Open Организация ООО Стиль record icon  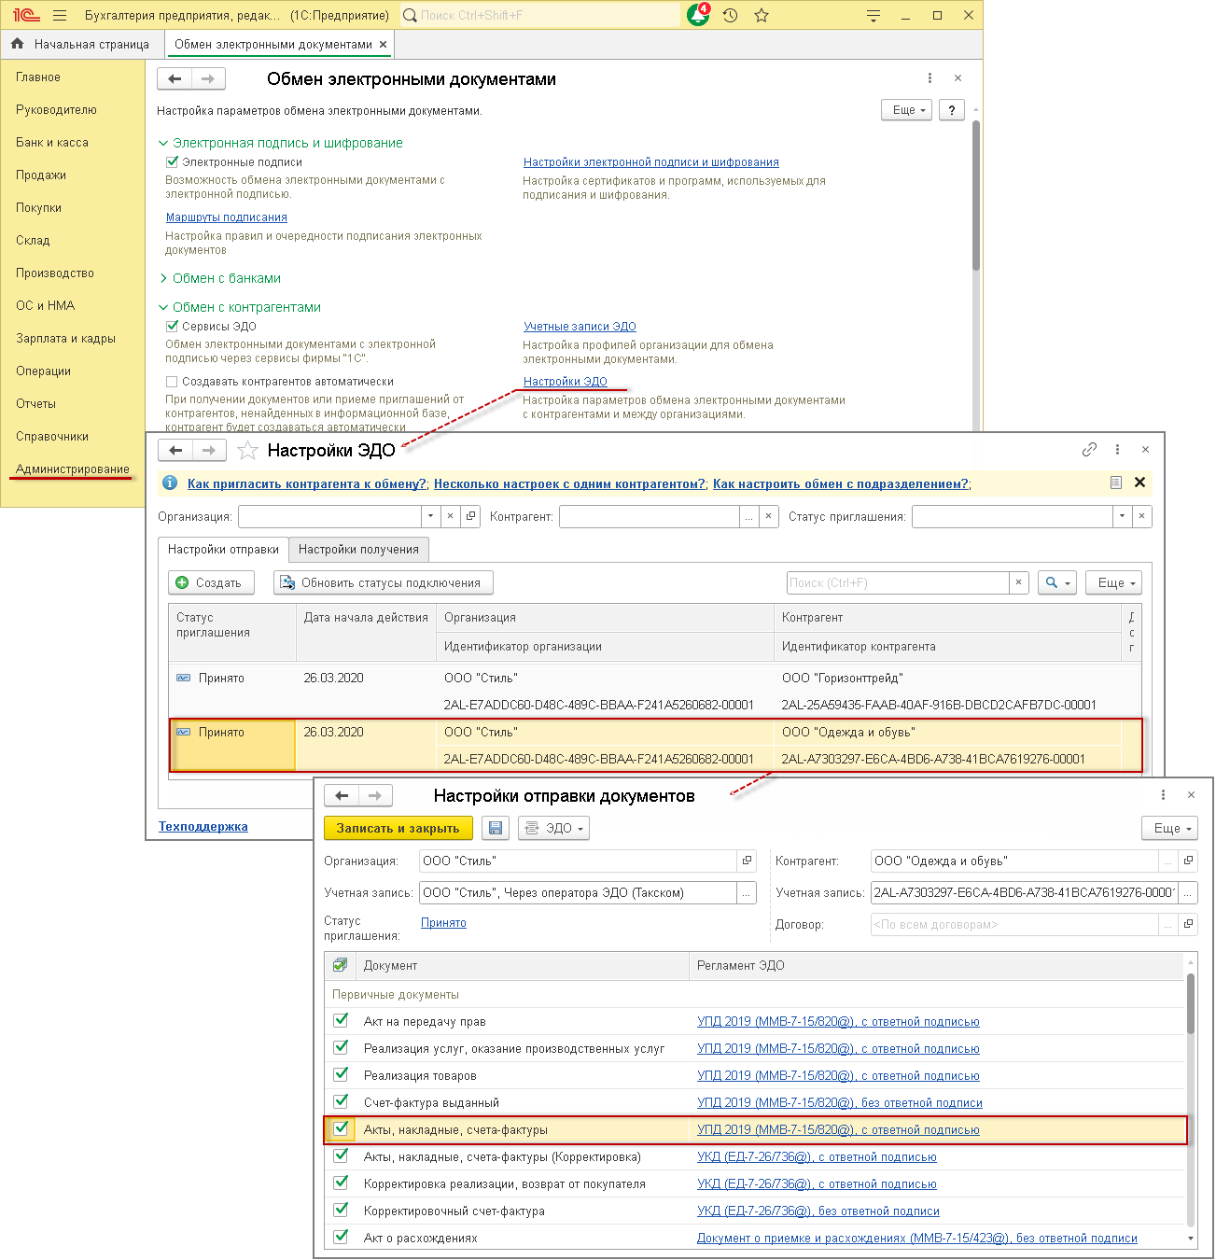[x=747, y=861]
